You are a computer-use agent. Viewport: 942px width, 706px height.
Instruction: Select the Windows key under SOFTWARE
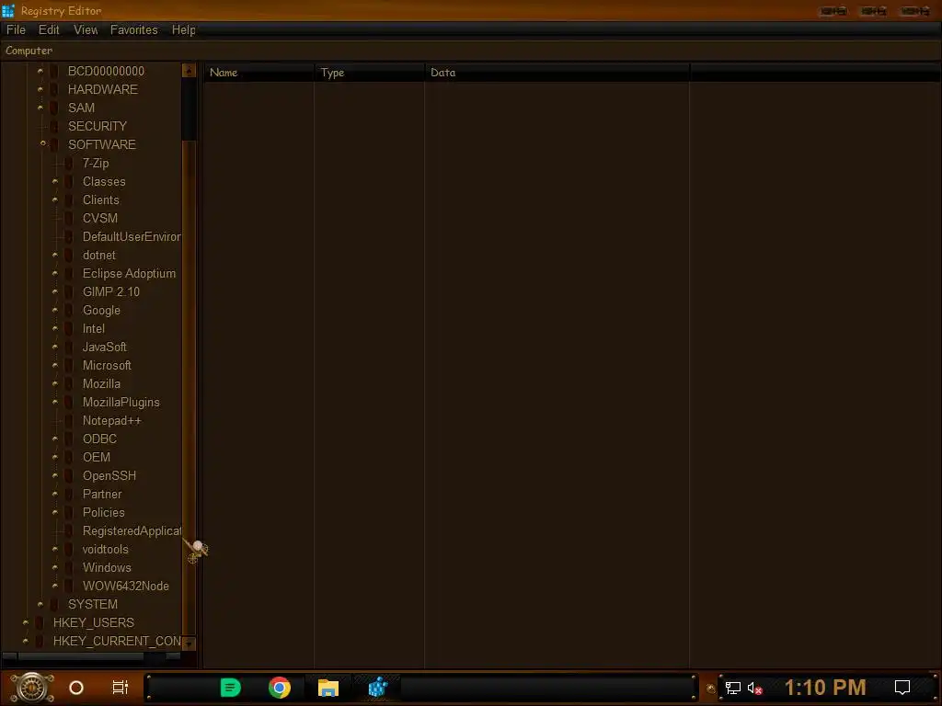107,567
